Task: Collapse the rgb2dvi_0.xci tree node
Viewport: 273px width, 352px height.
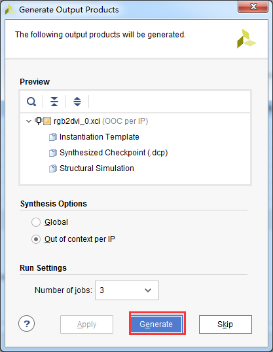Action: (29, 121)
